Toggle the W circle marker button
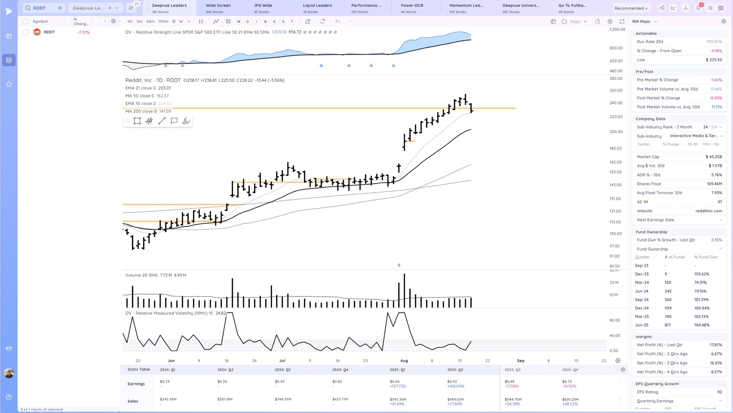Screen dimensions: 733x413 pyautogui.click(x=239, y=21)
